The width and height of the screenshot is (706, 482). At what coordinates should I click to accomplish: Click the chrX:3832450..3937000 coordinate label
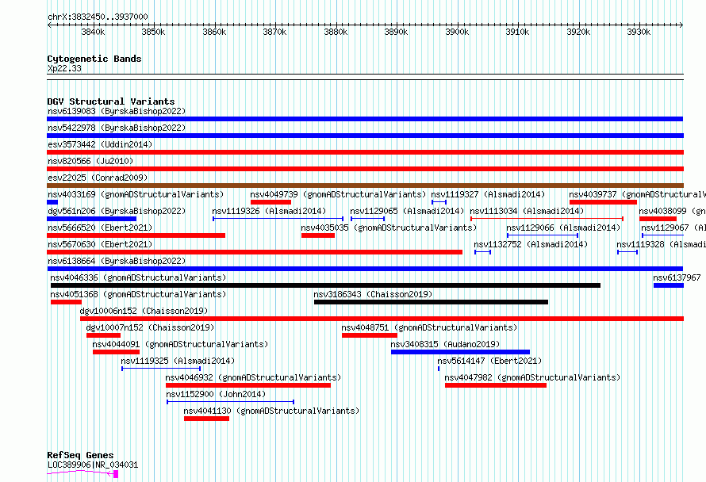pyautogui.click(x=98, y=17)
